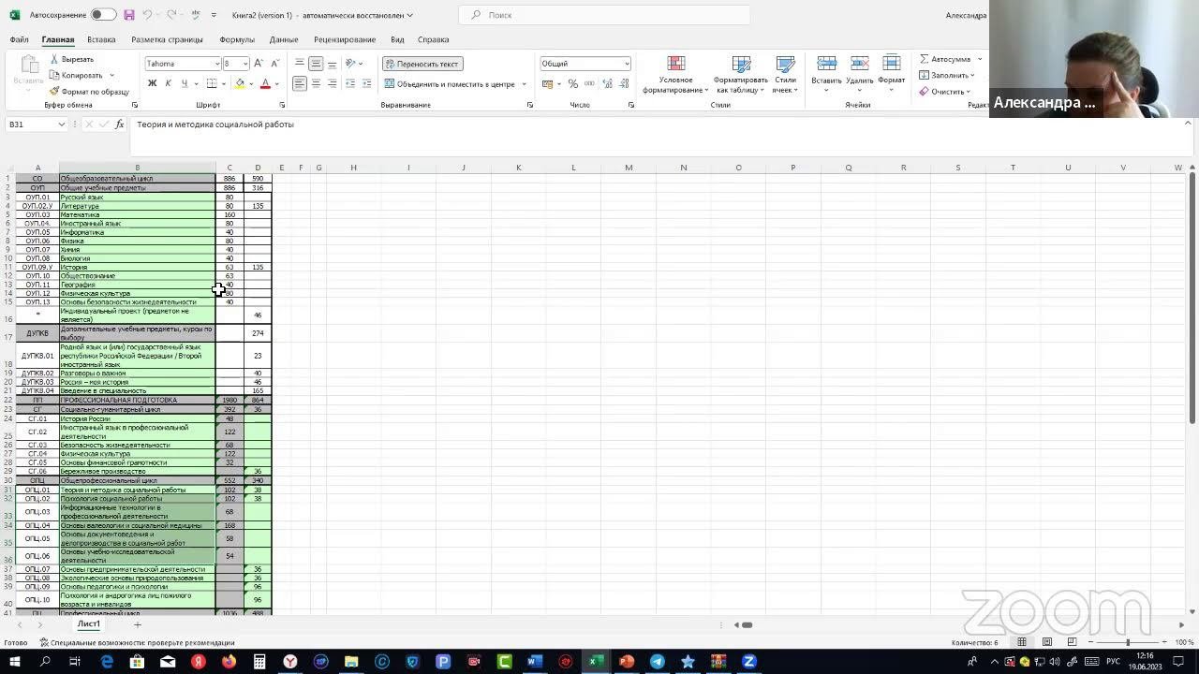
Task: Adjust the zoom slider in the status bar
Action: pos(1128,642)
